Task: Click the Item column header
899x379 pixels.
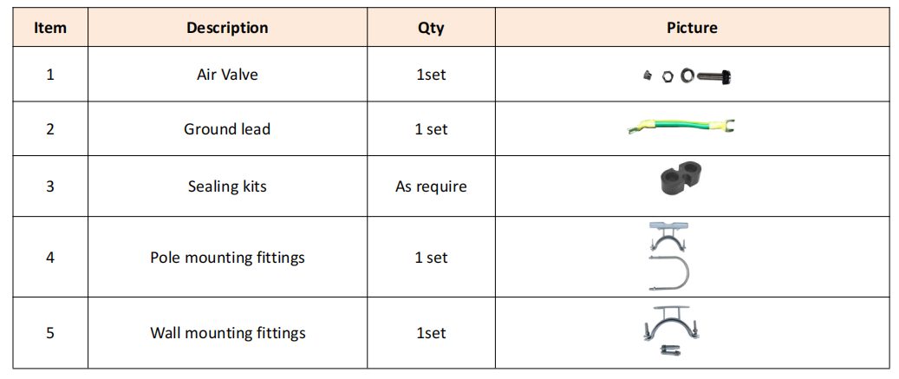Action: coord(49,28)
